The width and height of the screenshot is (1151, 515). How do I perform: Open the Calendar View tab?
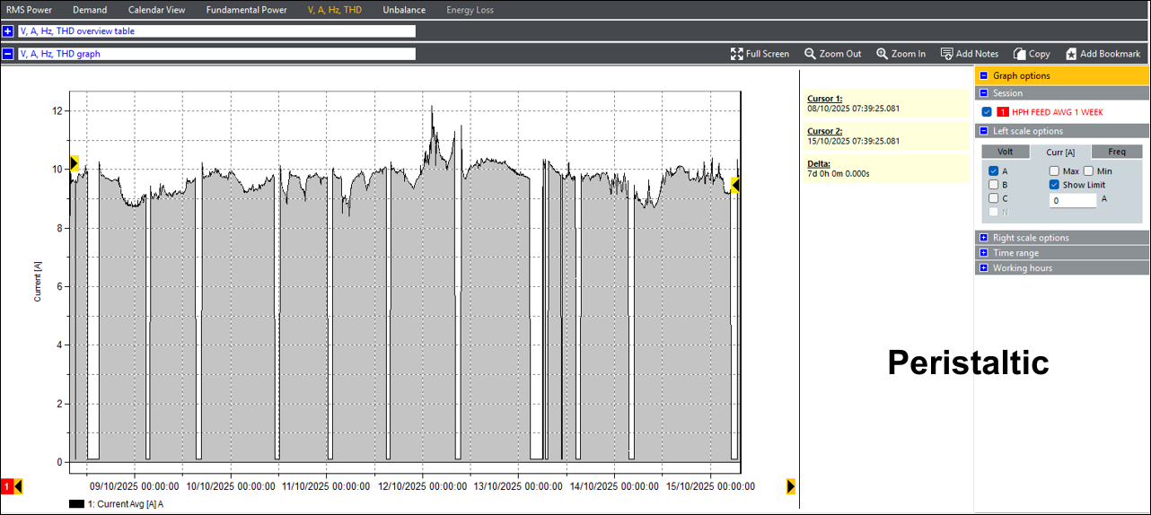(156, 10)
